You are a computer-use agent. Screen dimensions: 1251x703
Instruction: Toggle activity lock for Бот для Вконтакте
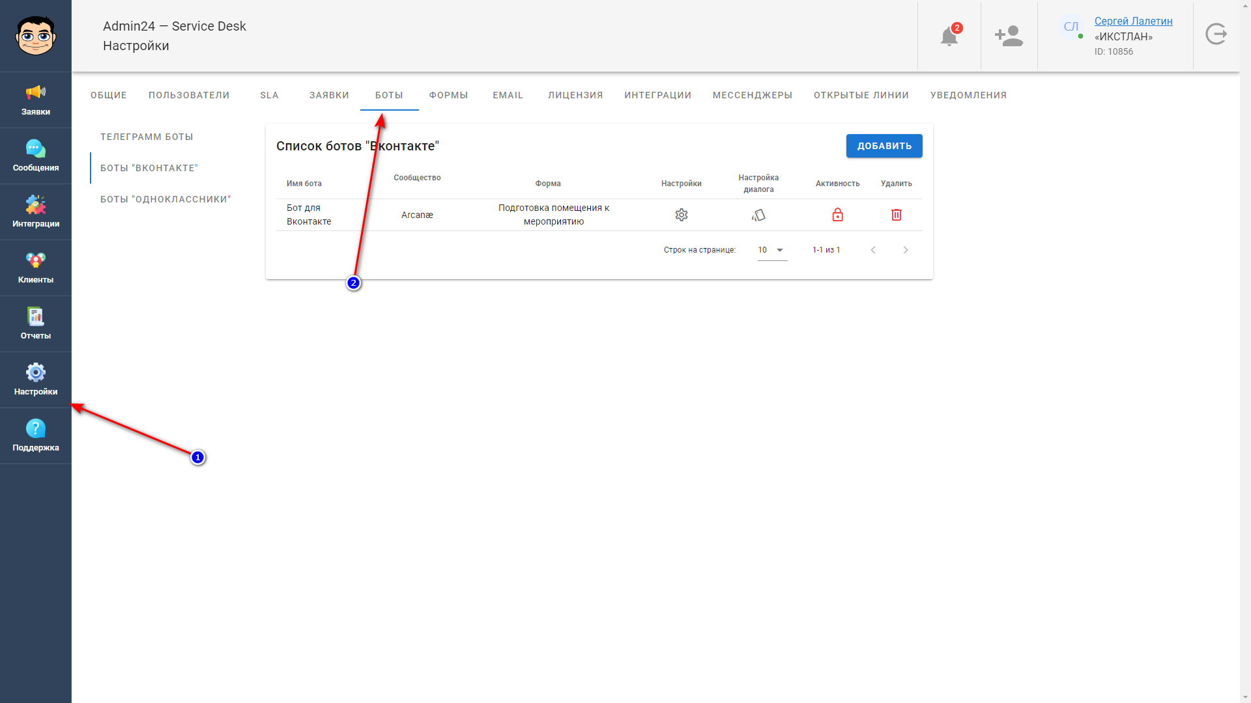pos(838,215)
